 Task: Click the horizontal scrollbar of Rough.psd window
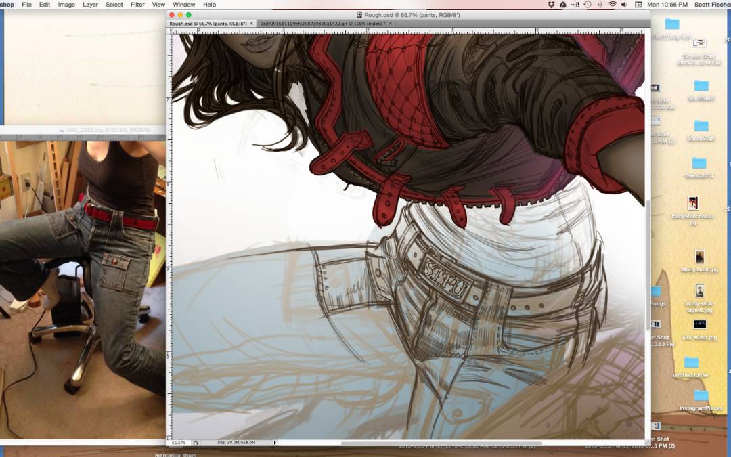441,443
